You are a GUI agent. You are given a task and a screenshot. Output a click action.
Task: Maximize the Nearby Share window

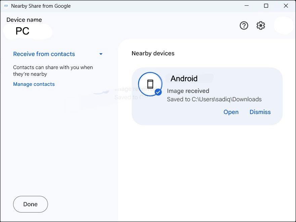pos(266,6)
